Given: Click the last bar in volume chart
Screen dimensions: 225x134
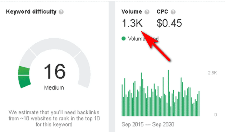Looking at the screenshot, I should [x=199, y=104].
